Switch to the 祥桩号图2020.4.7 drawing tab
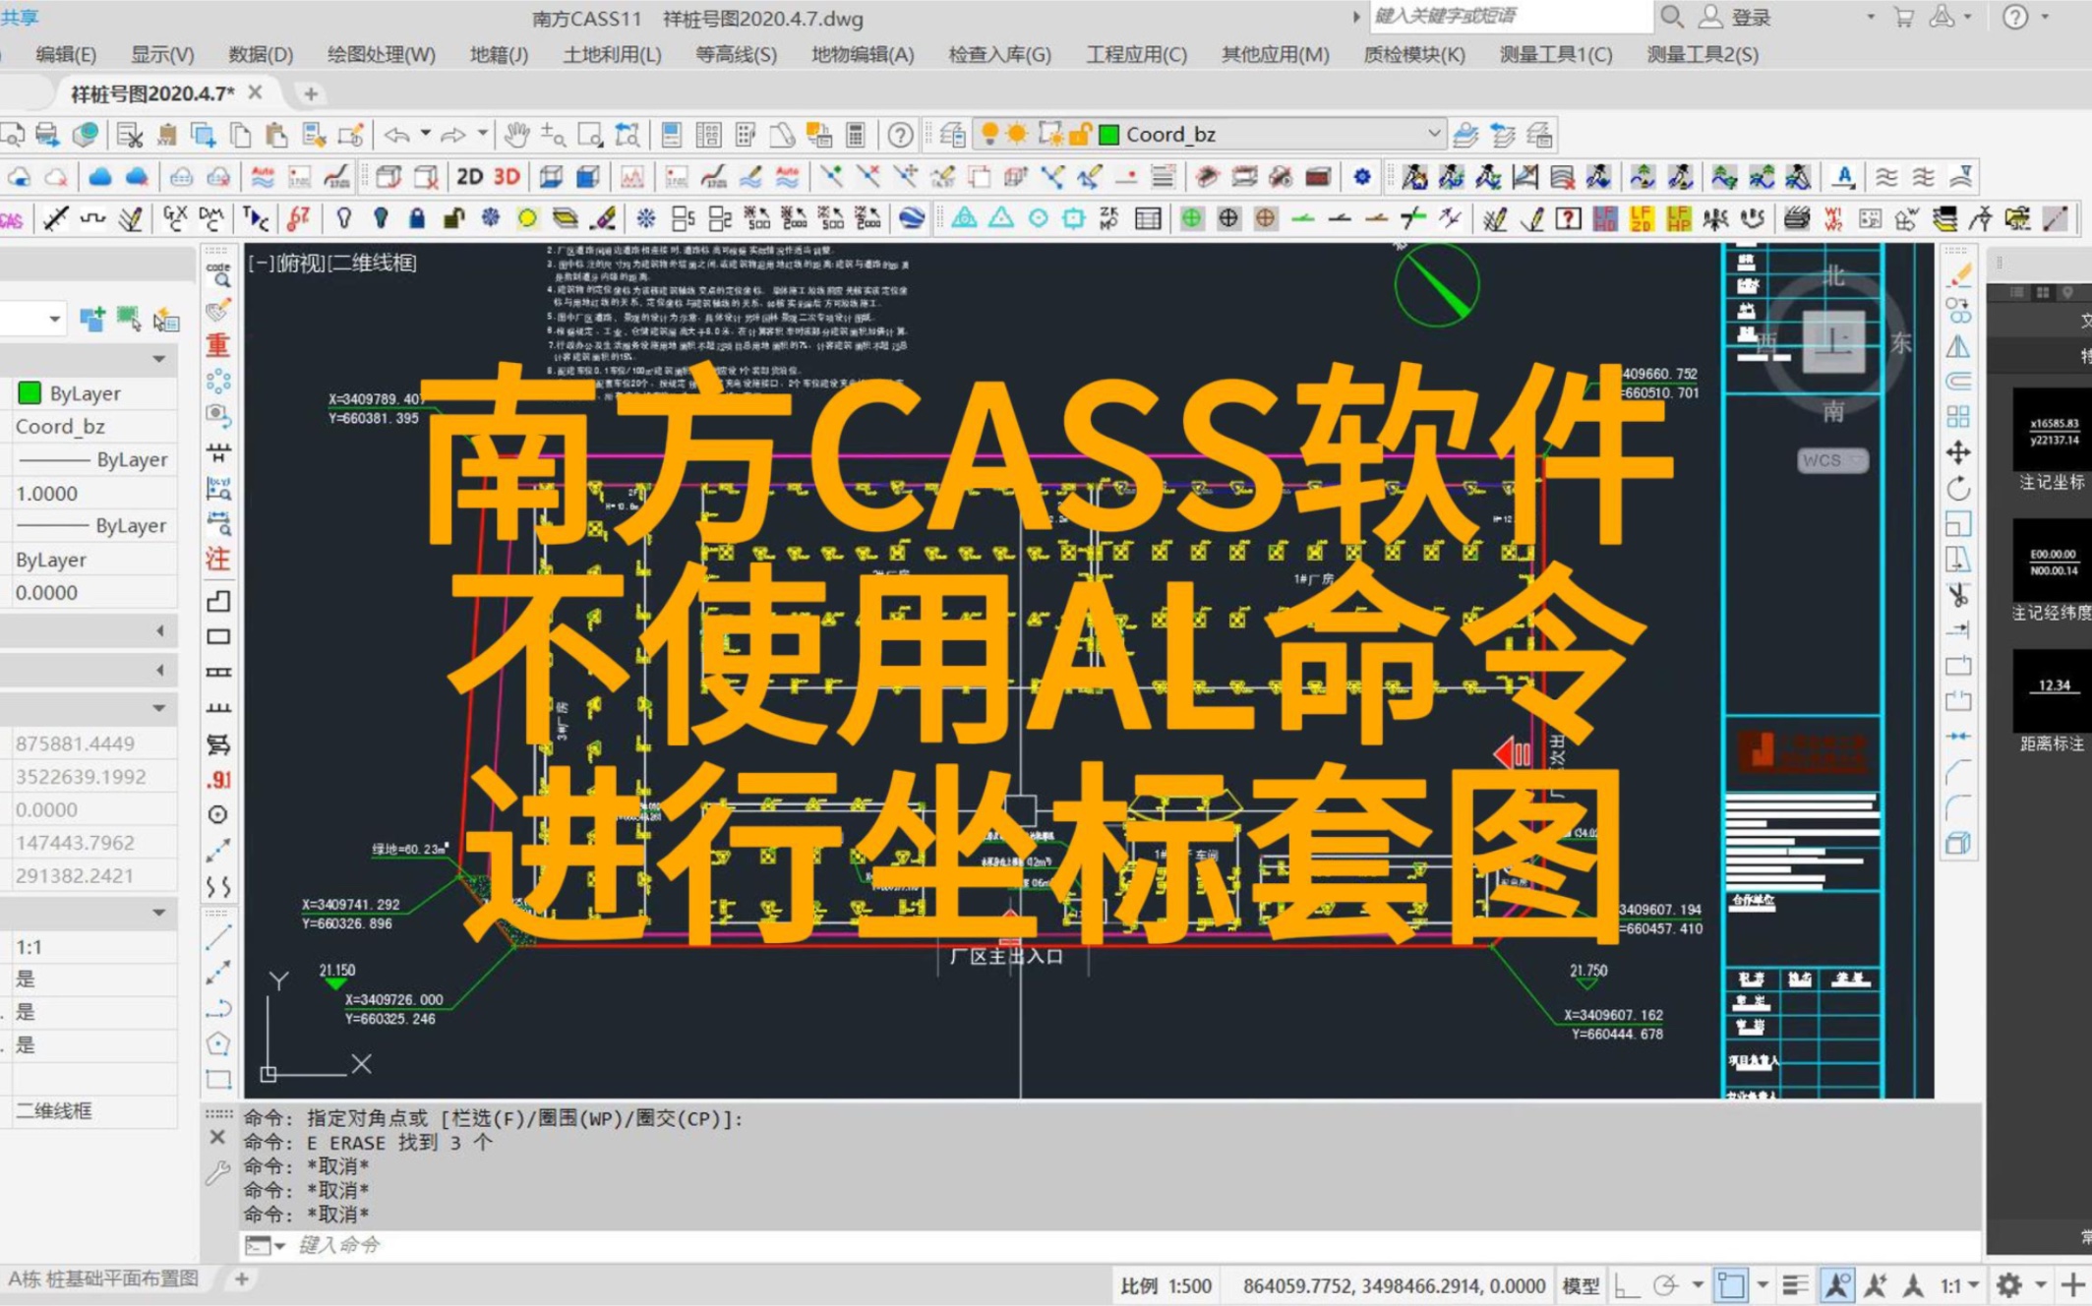Viewport: 2092px width, 1306px height. tap(152, 93)
